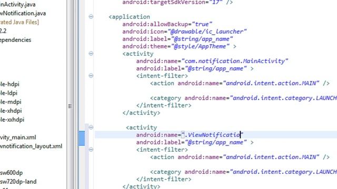Screen dimensions: 337x189
Task: Click the android:targetSdkVersion="17" line
Action: pyautogui.click(x=177, y=2)
